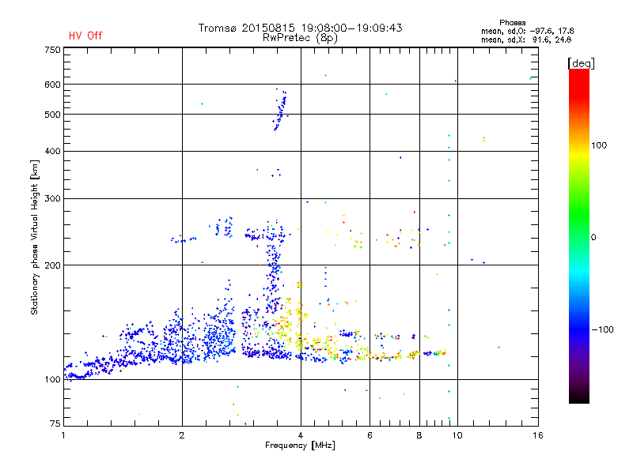The height and width of the screenshot is (474, 633).
Task: Click the red 'HV Off' label
Action: pyautogui.click(x=85, y=36)
